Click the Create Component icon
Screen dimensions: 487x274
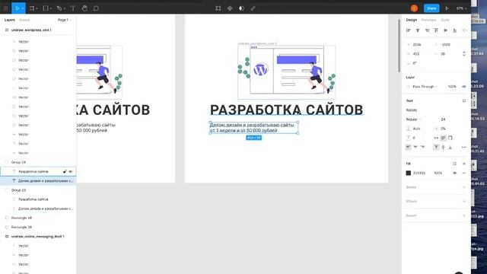[230, 8]
